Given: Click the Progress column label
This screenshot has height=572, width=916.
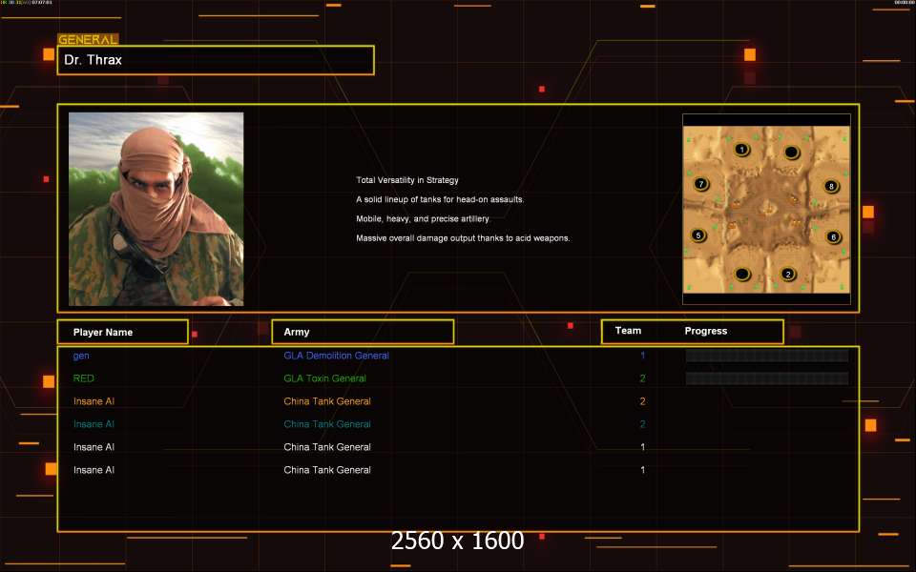Looking at the screenshot, I should pos(706,331).
